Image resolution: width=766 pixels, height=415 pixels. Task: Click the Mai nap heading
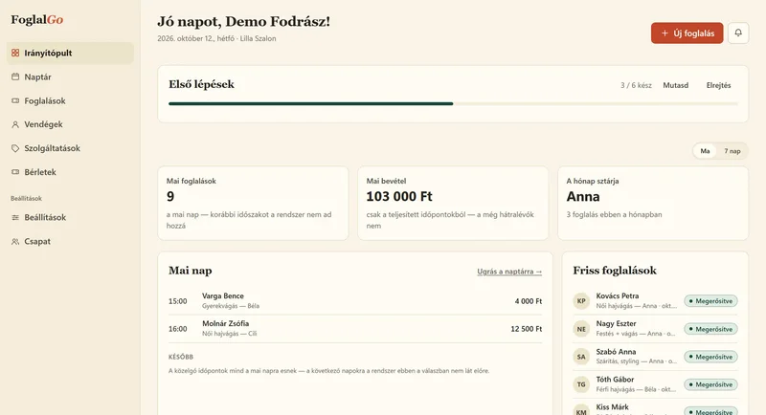pos(190,271)
